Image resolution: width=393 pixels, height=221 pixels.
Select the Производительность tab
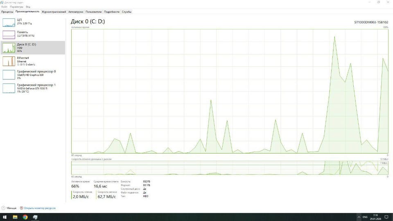[27, 11]
